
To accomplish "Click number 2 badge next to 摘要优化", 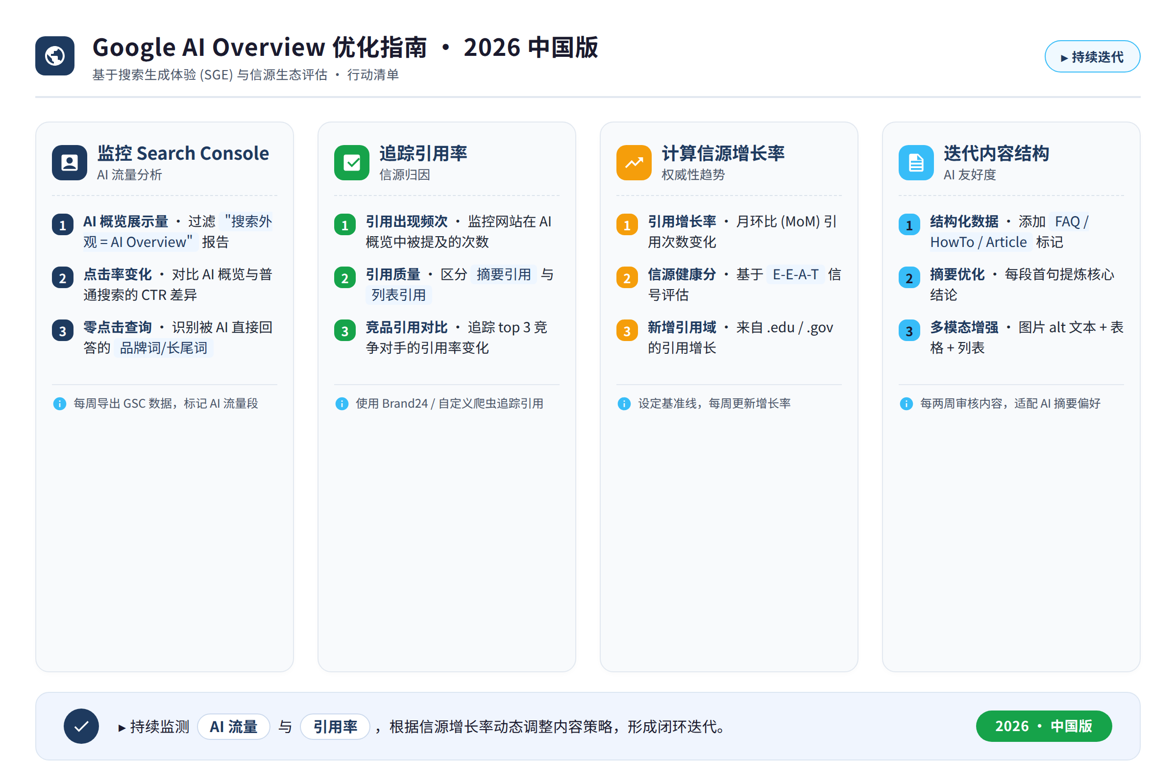I will (x=909, y=278).
